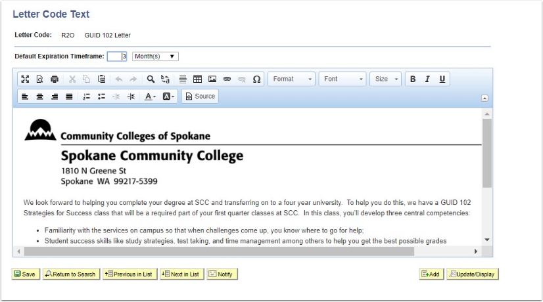Toggle Bold formatting

413,79
